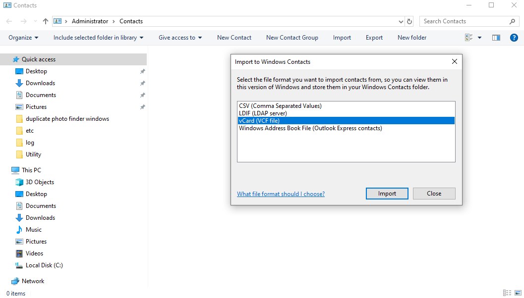This screenshot has height=298, width=524.
Task: Open the address bar history dropdown
Action: point(401,21)
